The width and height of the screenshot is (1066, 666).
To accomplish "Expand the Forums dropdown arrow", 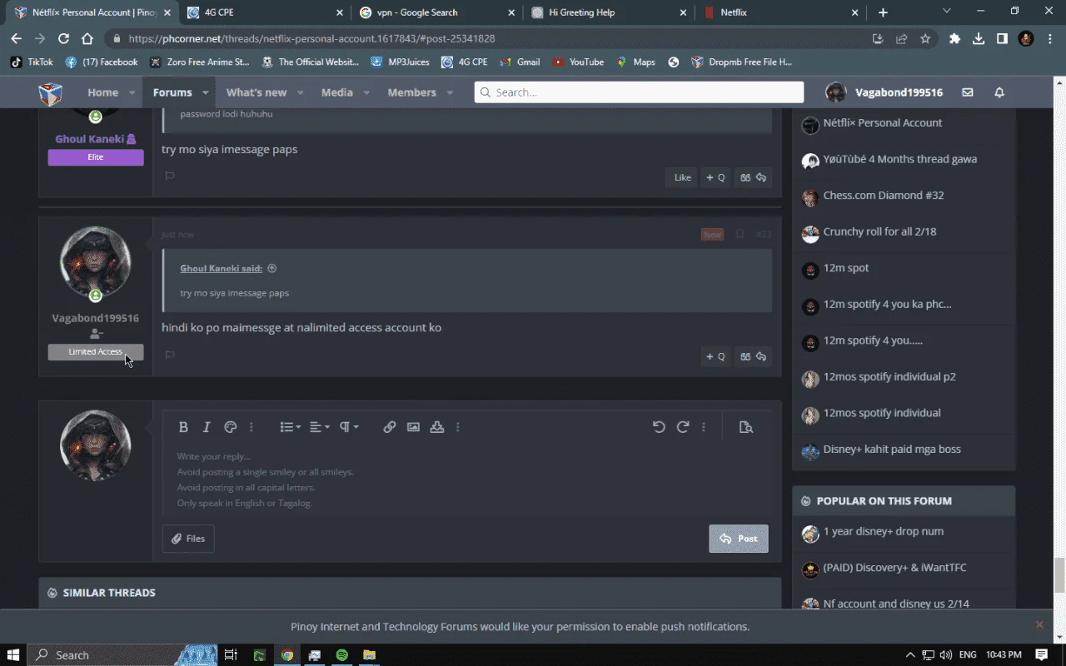I will [x=205, y=92].
